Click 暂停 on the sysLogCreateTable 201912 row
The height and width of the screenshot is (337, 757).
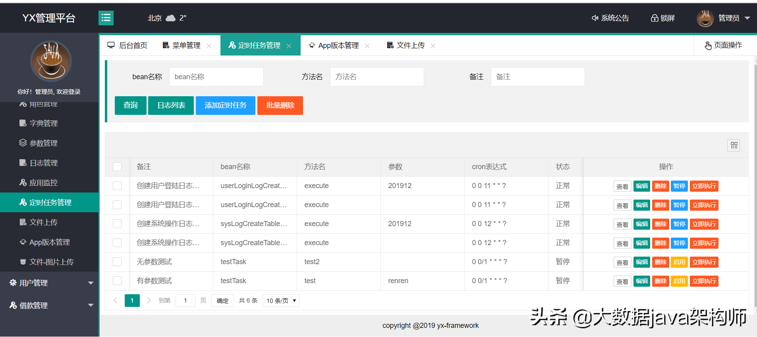680,224
